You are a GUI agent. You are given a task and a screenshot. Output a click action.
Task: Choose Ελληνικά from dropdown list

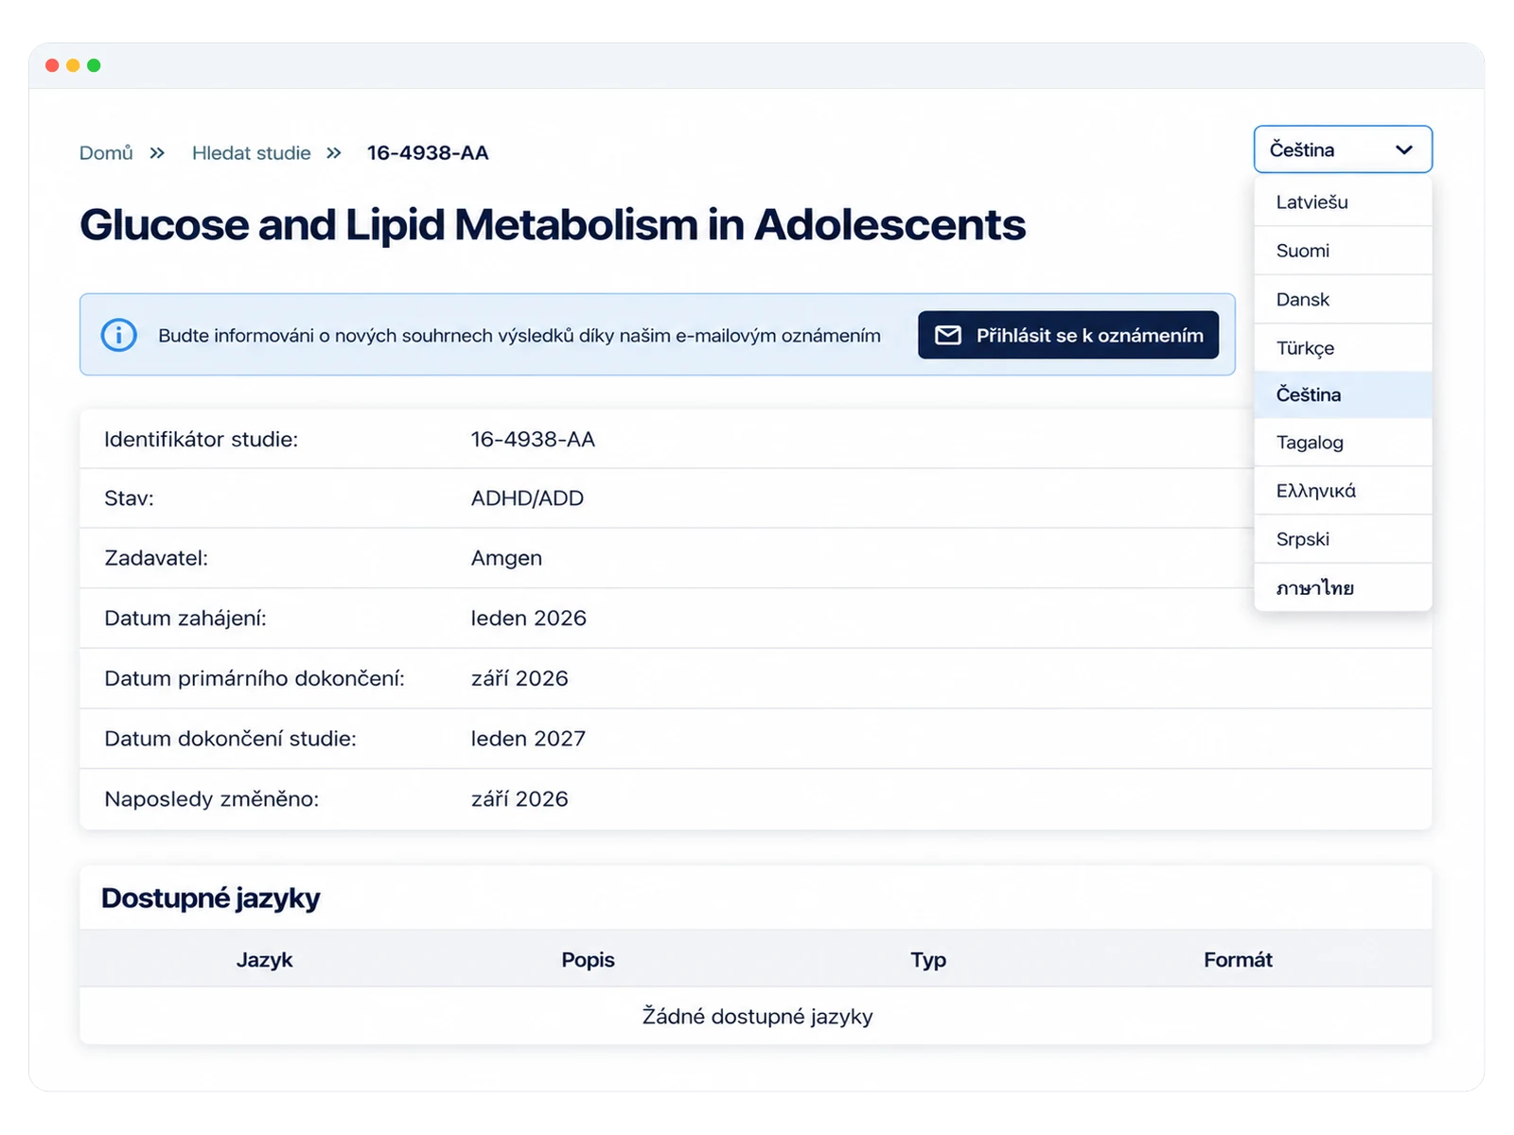1343,490
